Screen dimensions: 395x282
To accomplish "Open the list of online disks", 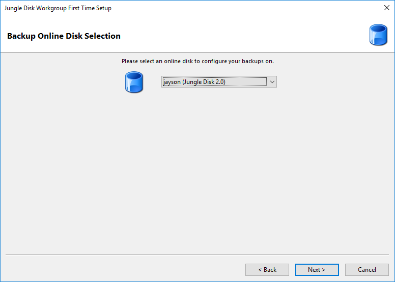I will 272,82.
